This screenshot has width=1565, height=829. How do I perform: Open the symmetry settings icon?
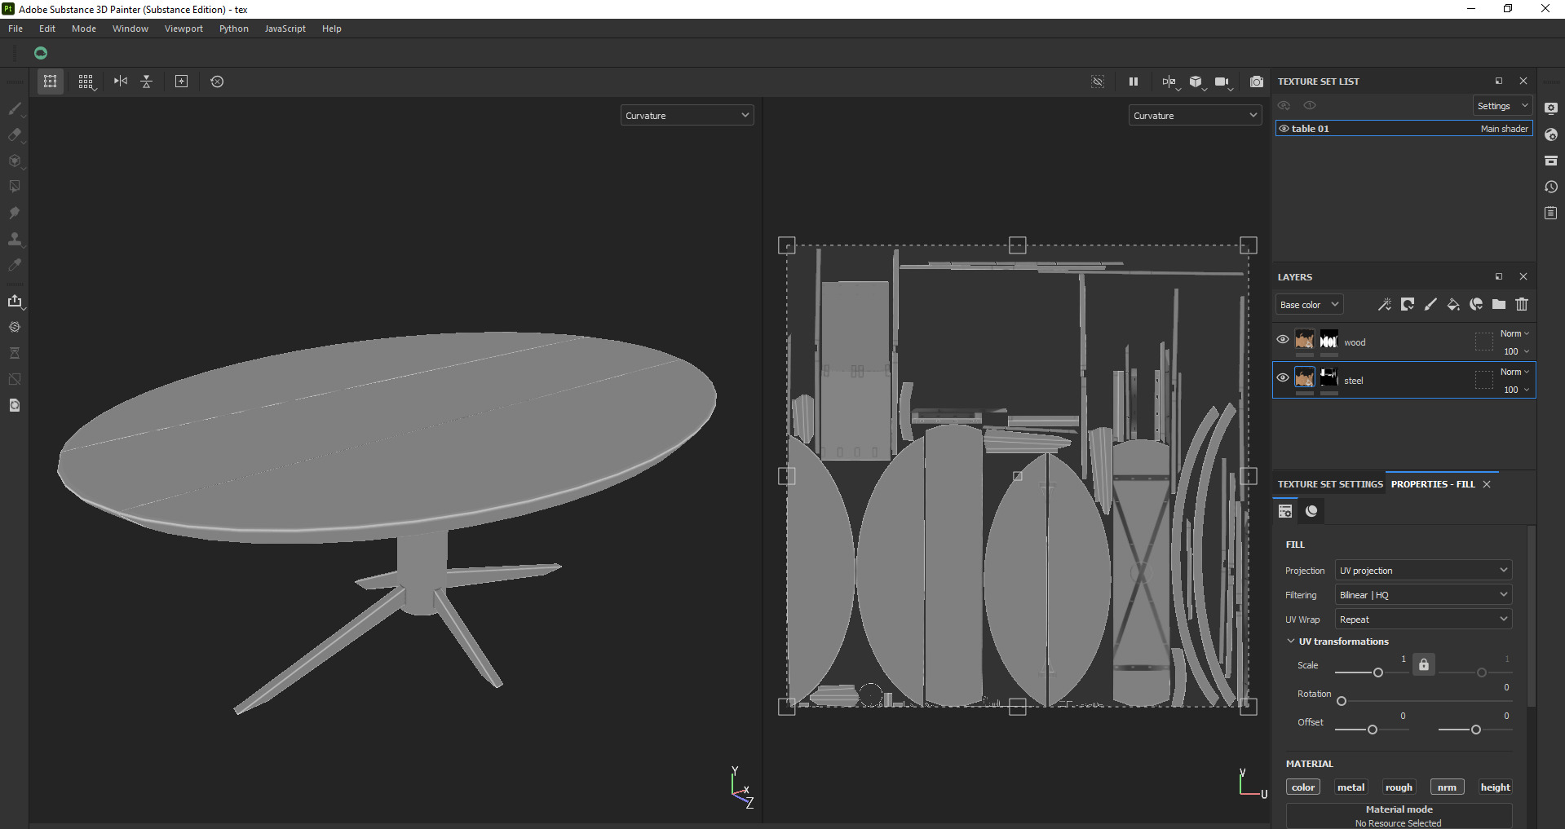[x=1169, y=82]
